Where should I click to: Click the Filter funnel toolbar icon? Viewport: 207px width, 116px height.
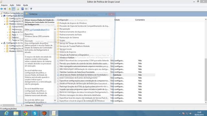click(x=31, y=9)
